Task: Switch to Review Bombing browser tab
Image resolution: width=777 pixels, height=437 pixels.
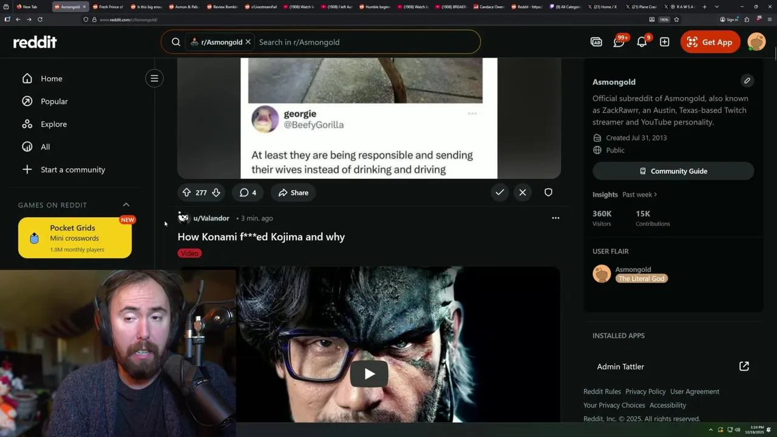Action: (222, 7)
